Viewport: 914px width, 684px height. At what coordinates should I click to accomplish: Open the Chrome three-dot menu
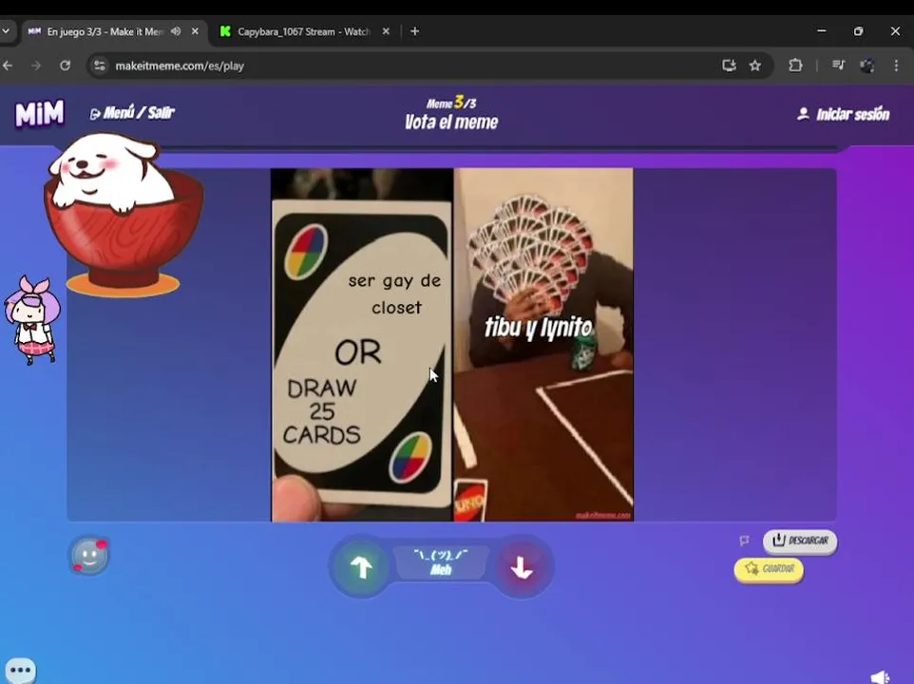(x=896, y=66)
